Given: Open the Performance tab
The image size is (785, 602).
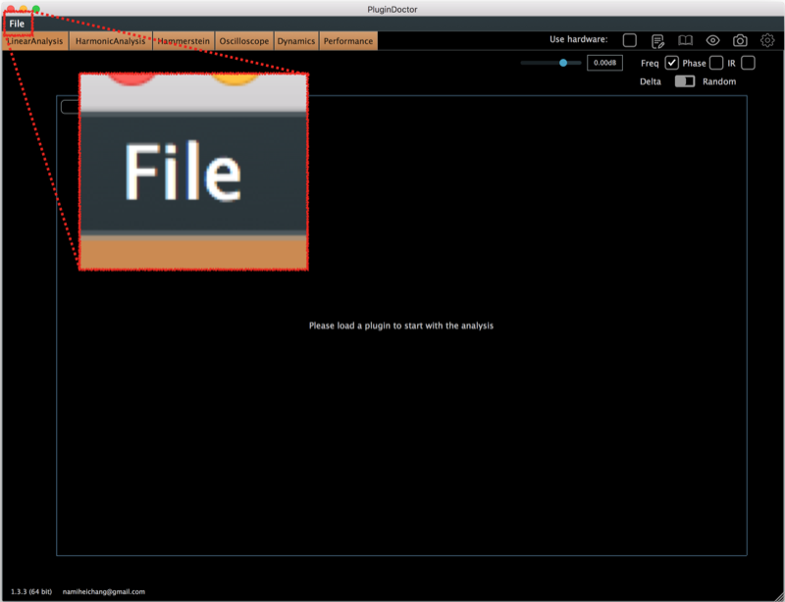Looking at the screenshot, I should click(348, 41).
